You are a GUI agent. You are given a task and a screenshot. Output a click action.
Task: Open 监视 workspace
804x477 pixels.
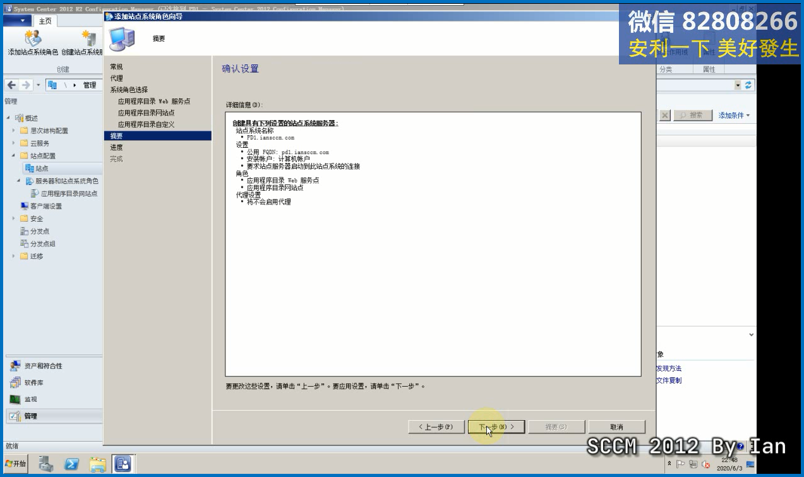pyautogui.click(x=53, y=399)
